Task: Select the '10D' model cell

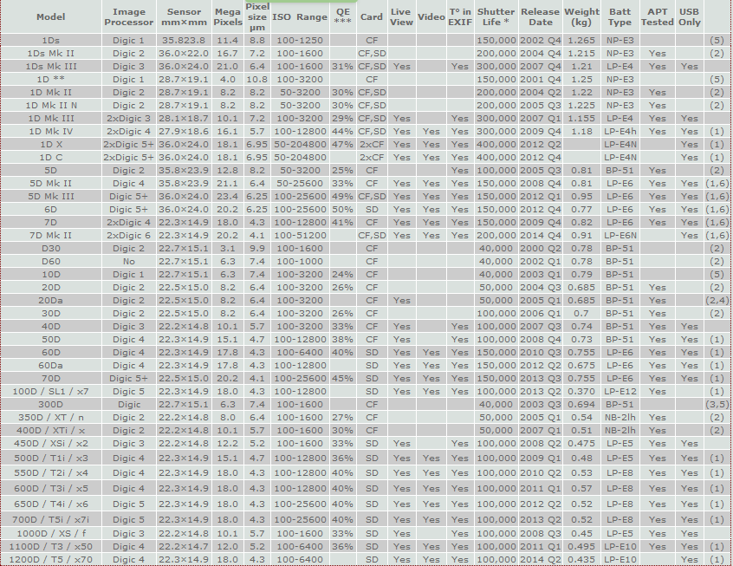Action: (50, 275)
